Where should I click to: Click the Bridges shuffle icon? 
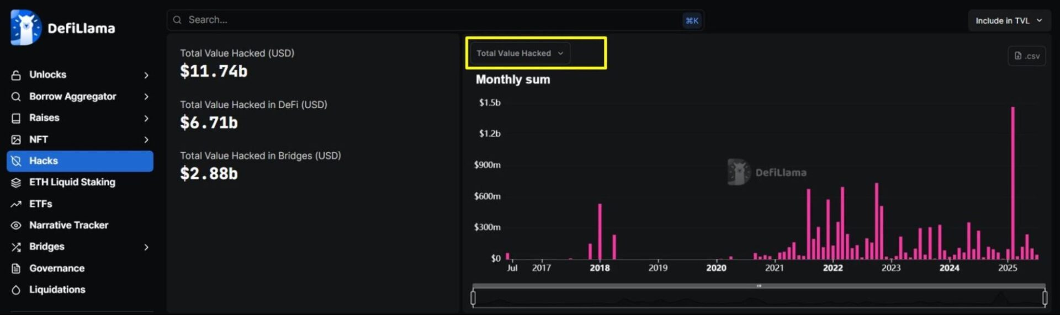(16, 247)
